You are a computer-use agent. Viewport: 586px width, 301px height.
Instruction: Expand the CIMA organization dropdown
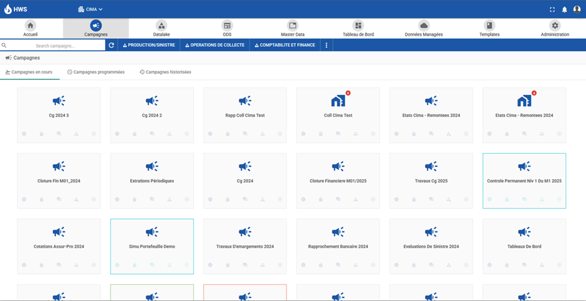point(90,9)
